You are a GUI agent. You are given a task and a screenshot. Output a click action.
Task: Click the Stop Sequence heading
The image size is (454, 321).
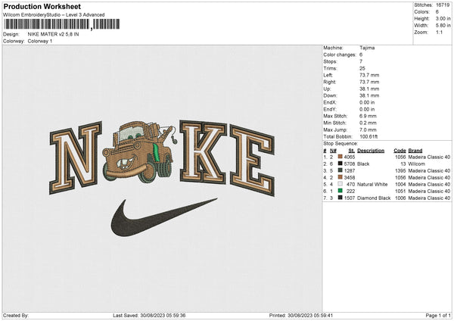click(x=340, y=144)
